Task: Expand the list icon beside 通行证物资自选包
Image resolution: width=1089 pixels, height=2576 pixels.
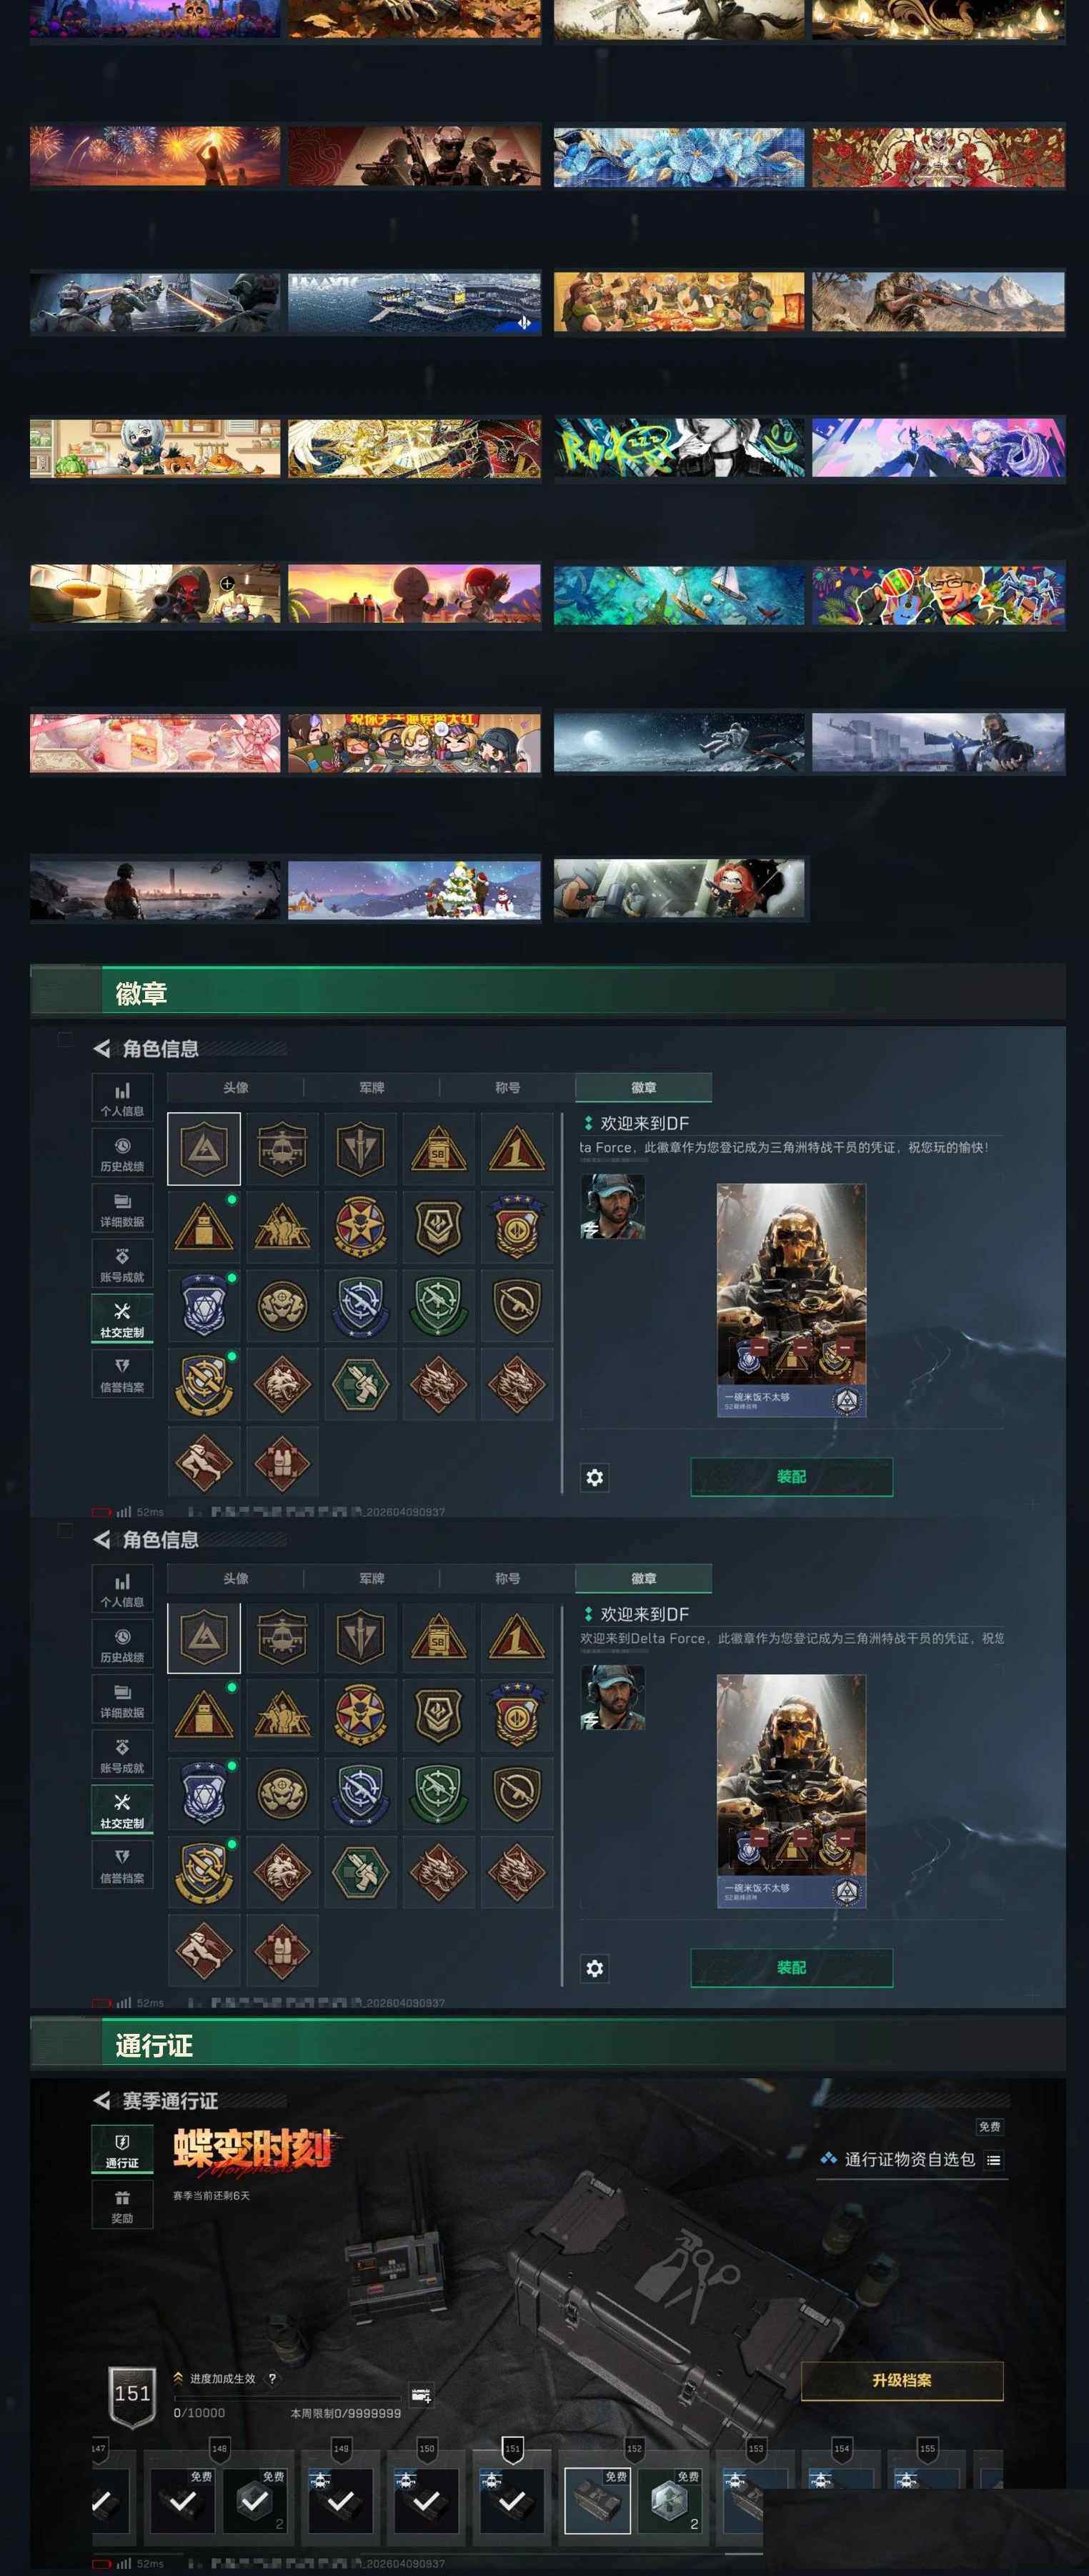Action: point(993,2160)
